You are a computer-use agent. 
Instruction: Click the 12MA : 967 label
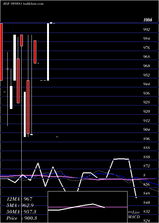click(20, 199)
